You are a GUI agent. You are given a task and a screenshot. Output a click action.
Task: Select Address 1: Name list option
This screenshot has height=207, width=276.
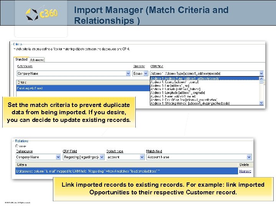(205, 96)
